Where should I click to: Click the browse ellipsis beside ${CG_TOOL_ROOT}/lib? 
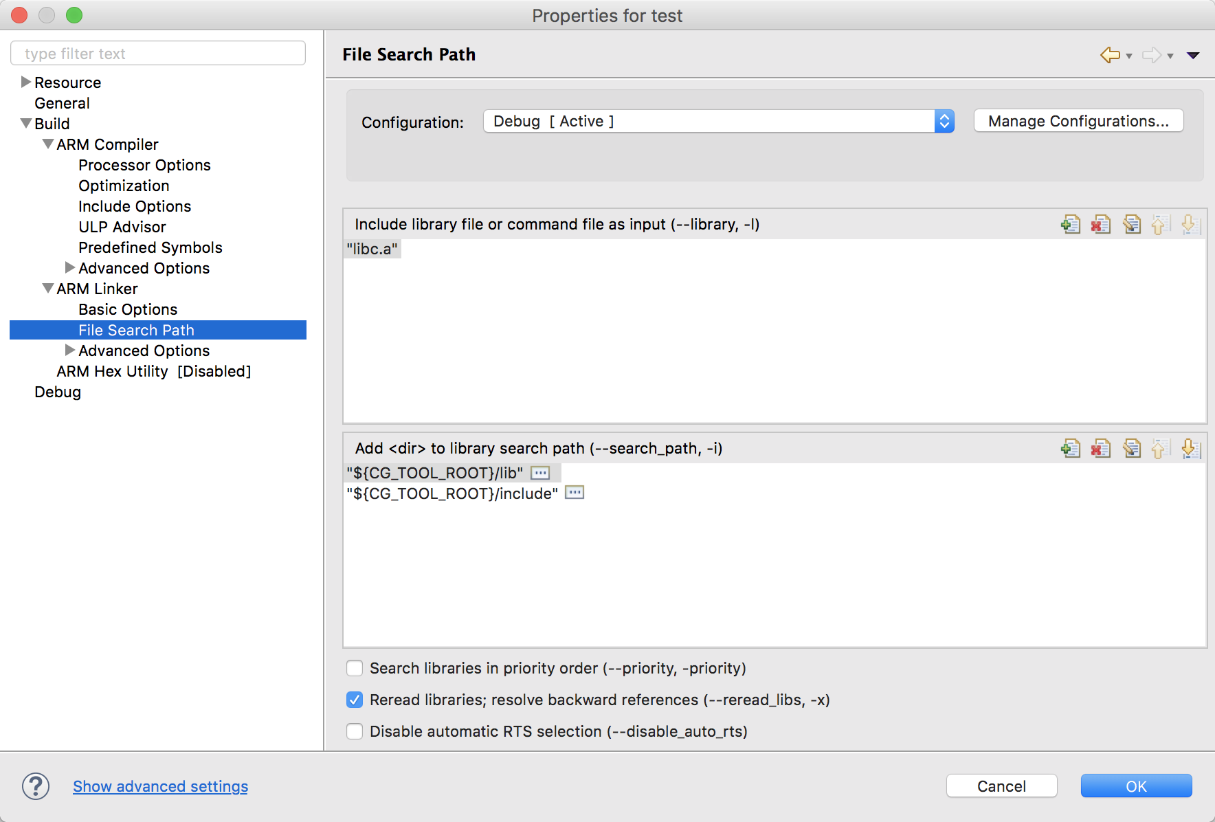(x=540, y=473)
